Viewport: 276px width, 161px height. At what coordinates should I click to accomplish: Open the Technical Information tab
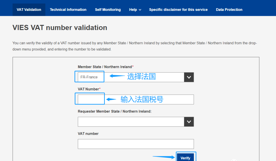click(x=68, y=10)
